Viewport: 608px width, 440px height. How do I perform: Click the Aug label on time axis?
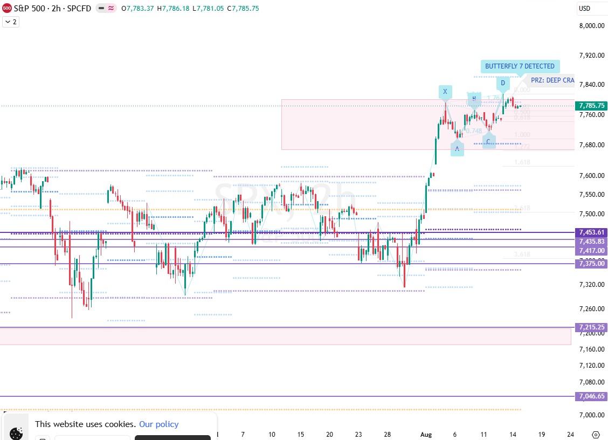426,435
